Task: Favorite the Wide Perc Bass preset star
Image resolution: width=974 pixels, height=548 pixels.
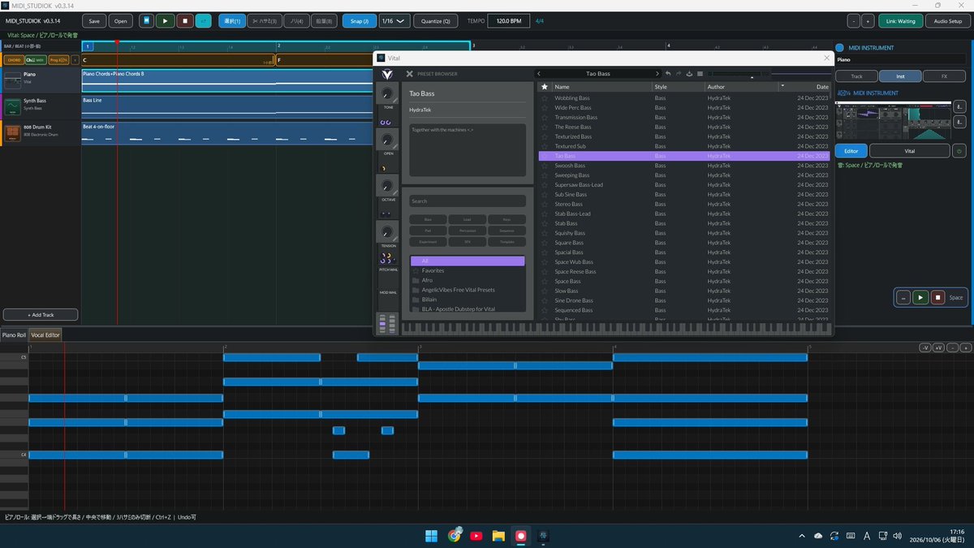Action: pos(545,108)
